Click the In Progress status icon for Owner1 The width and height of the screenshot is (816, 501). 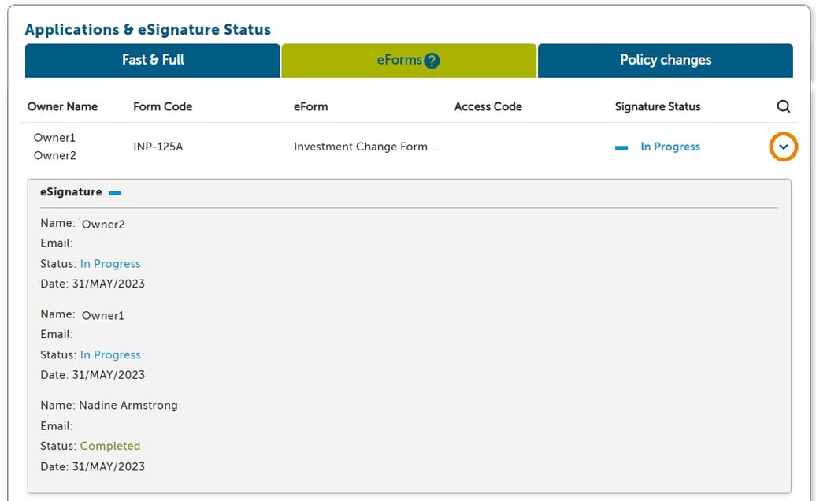click(x=110, y=354)
